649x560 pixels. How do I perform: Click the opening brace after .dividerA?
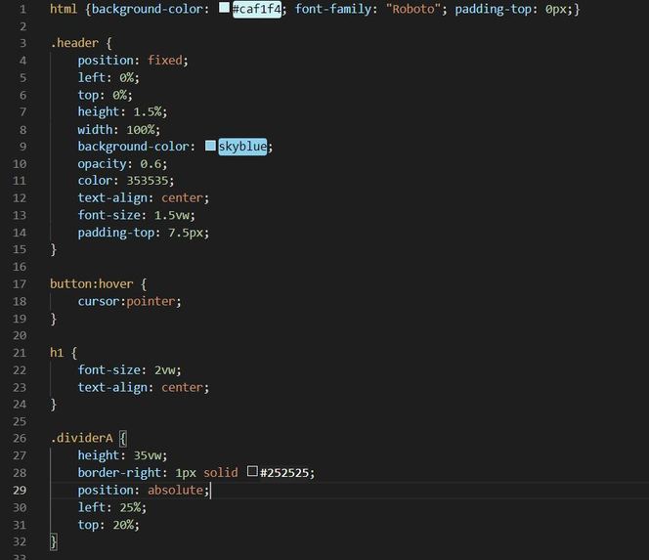click(x=123, y=438)
